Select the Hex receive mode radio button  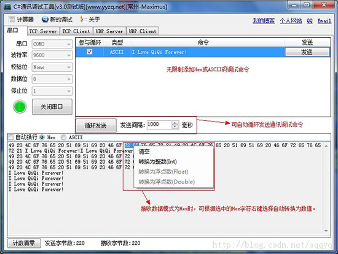tap(42, 137)
